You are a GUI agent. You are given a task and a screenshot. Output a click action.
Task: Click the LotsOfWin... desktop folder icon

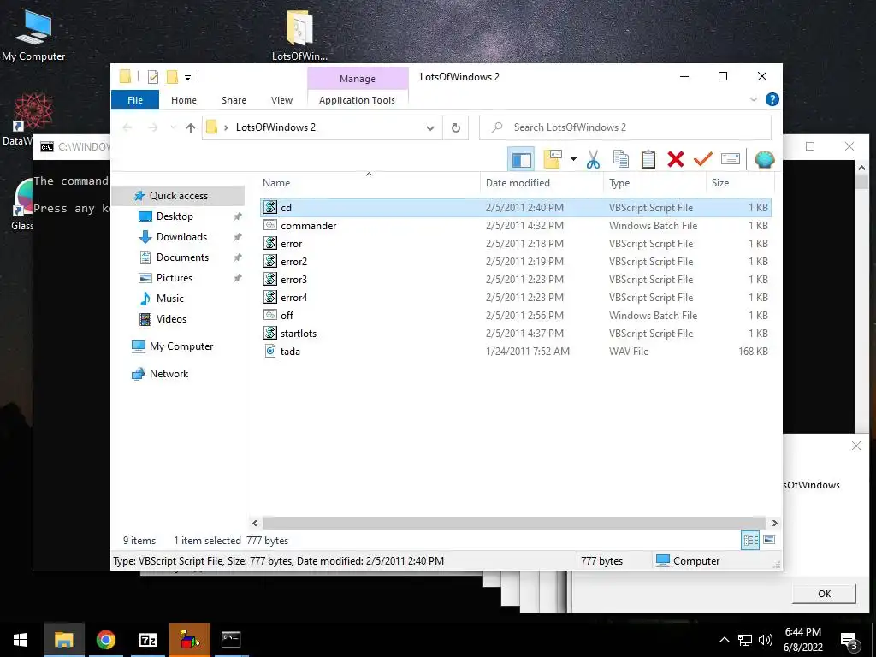[x=299, y=34]
